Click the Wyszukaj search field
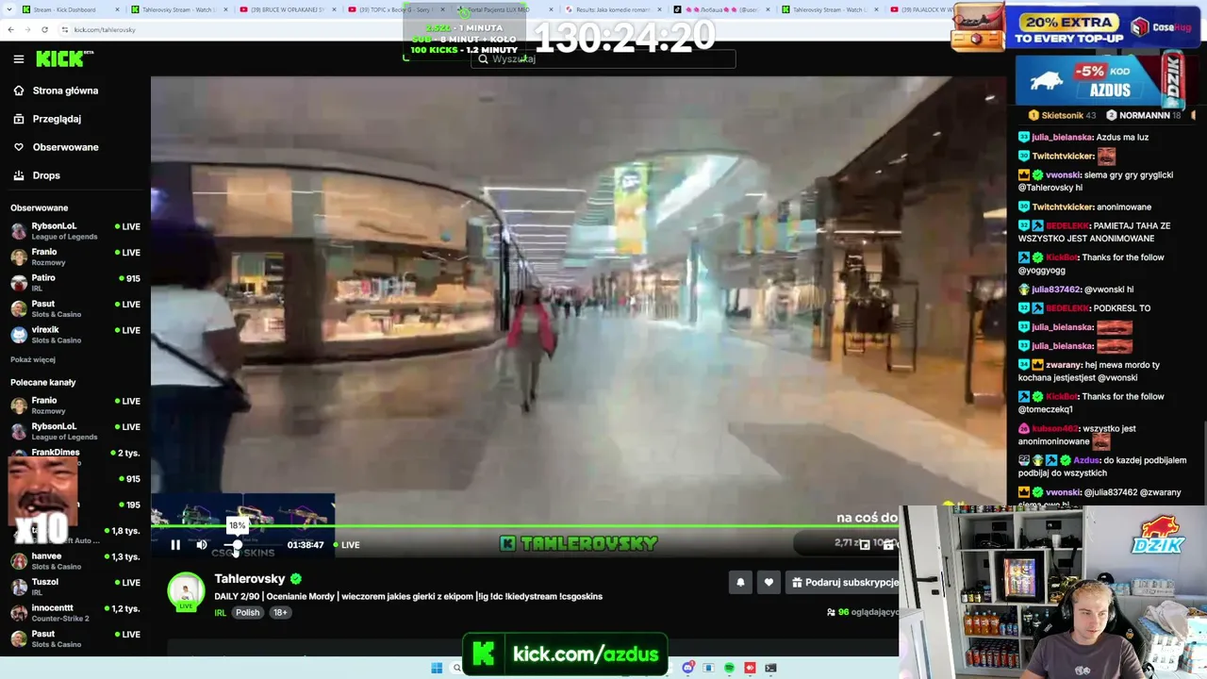 tap(603, 58)
